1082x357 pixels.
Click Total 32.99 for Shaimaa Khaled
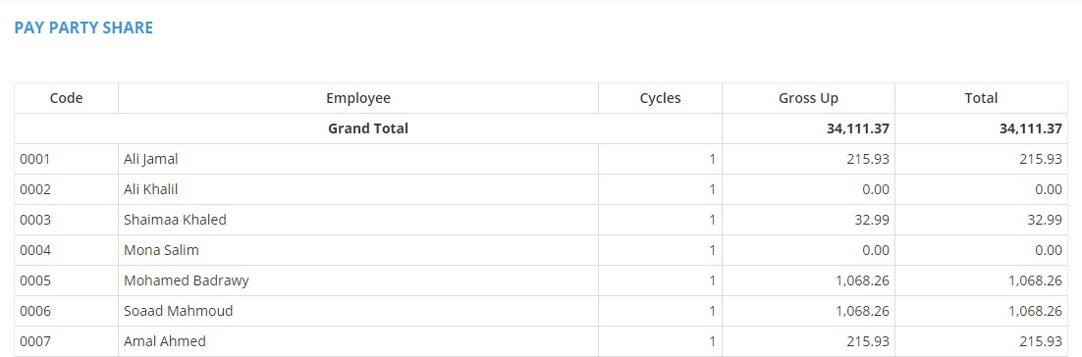[x=1045, y=220]
